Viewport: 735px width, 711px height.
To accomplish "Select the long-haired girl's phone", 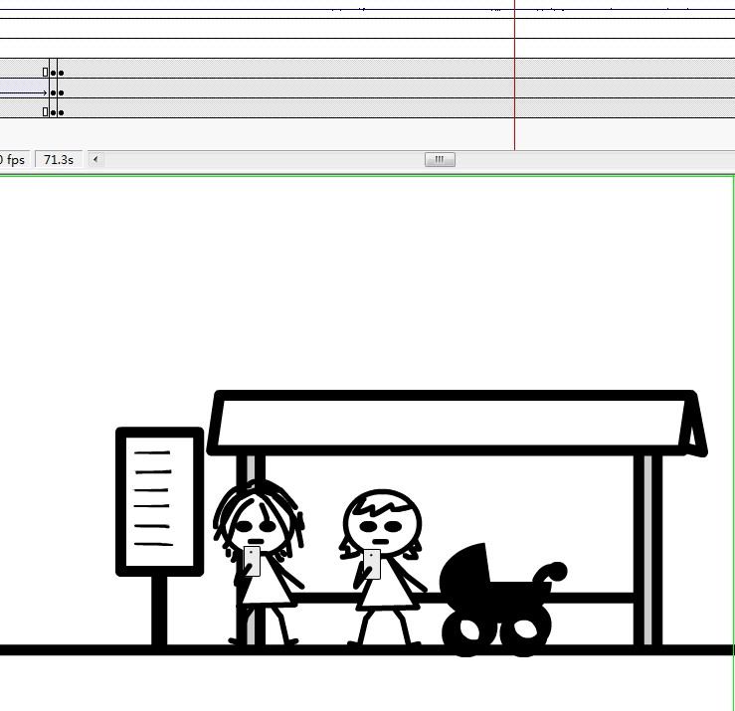I will click(x=253, y=561).
